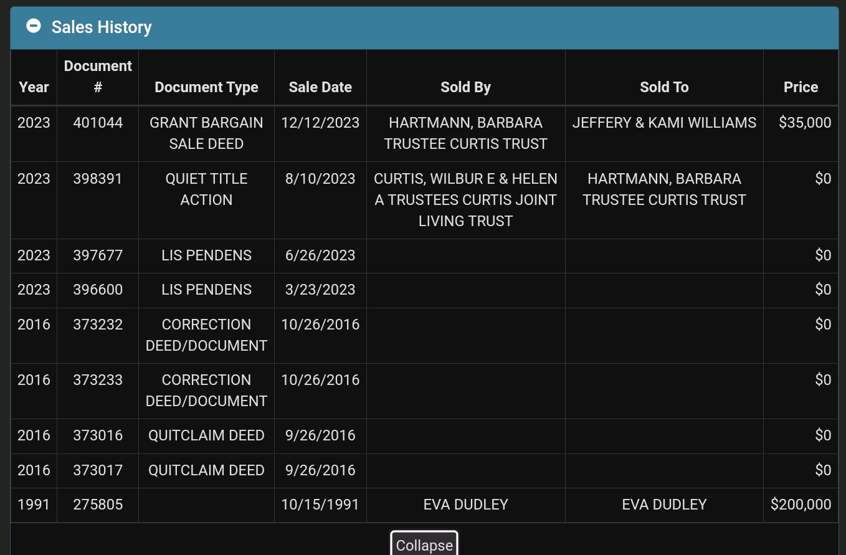The image size is (846, 555).
Task: Click CORRECTION DEED/DOCUMENT in the 373233 row
Action: (x=206, y=391)
